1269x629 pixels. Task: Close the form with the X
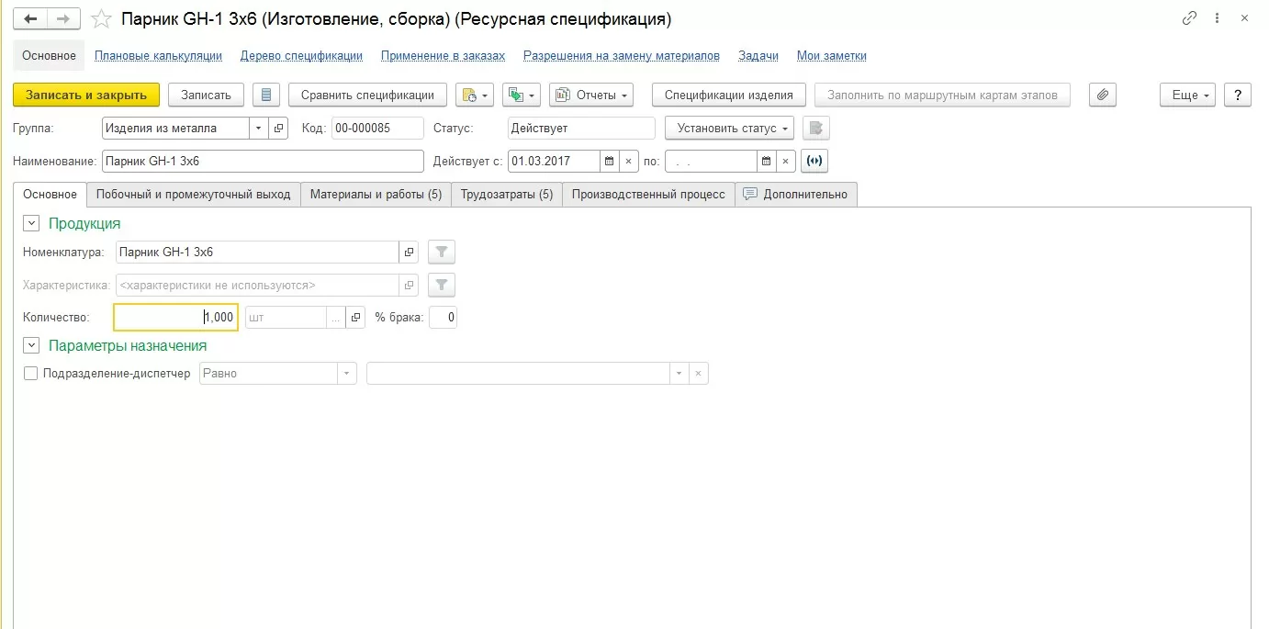[1244, 17]
